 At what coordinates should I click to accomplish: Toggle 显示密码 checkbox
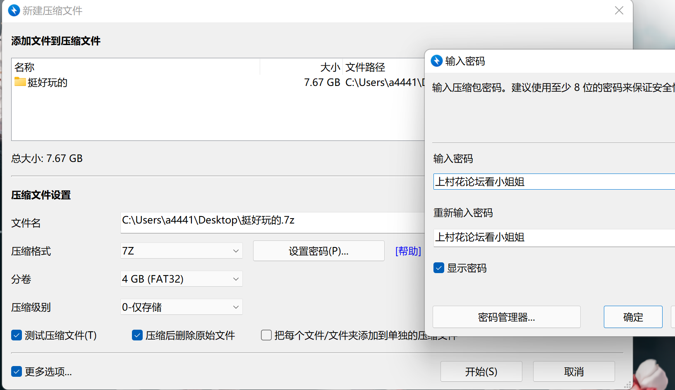[x=439, y=268]
